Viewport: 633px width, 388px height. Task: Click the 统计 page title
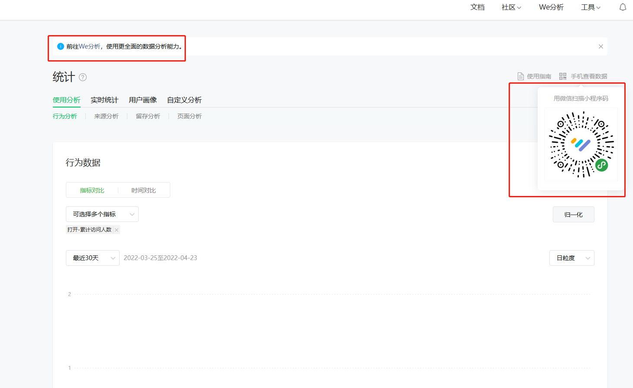[x=64, y=77]
